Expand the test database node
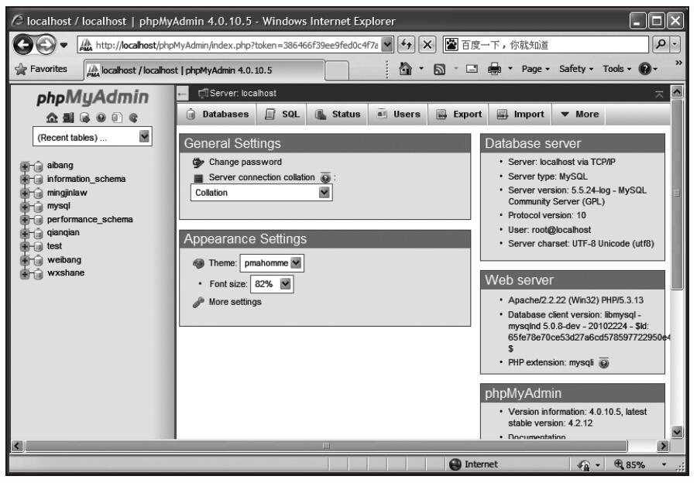 (x=25, y=246)
